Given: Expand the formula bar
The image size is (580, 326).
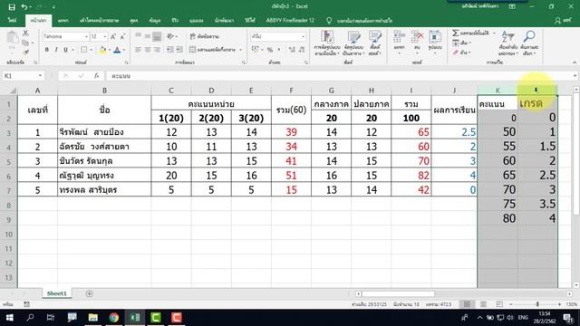Looking at the screenshot, I should click(x=575, y=76).
